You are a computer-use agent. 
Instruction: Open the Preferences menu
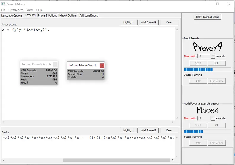[16, 10]
